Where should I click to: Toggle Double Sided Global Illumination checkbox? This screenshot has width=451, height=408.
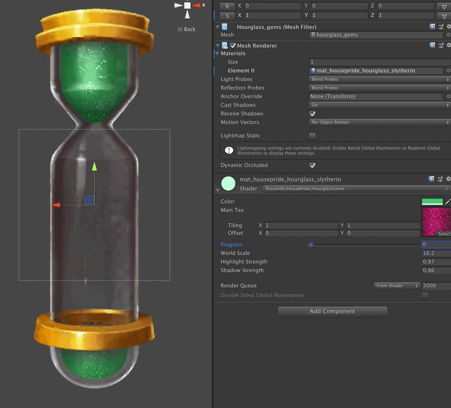(x=424, y=295)
